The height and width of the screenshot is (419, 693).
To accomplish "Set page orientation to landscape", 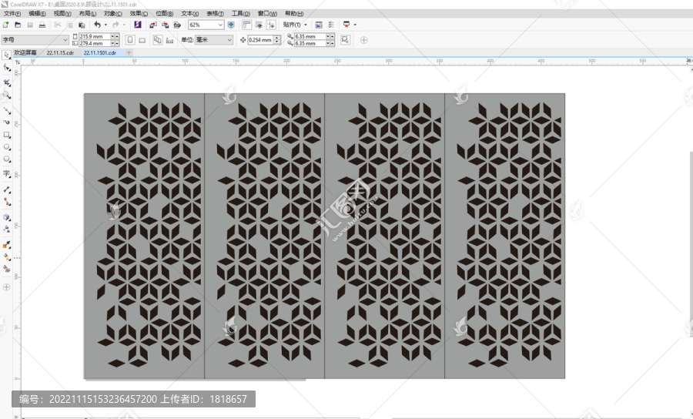I will click(142, 40).
